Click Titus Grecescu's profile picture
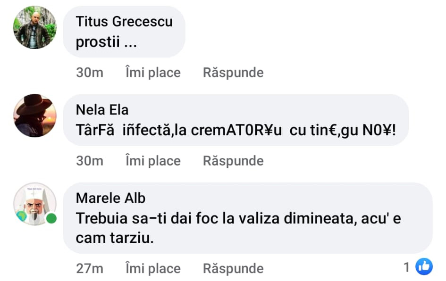446x281 pixels. click(34, 27)
